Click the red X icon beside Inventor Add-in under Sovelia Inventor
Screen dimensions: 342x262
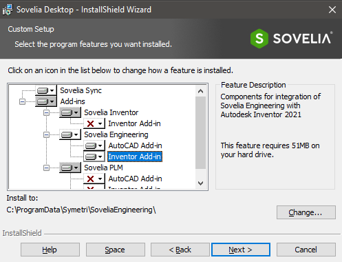pyautogui.click(x=91, y=123)
